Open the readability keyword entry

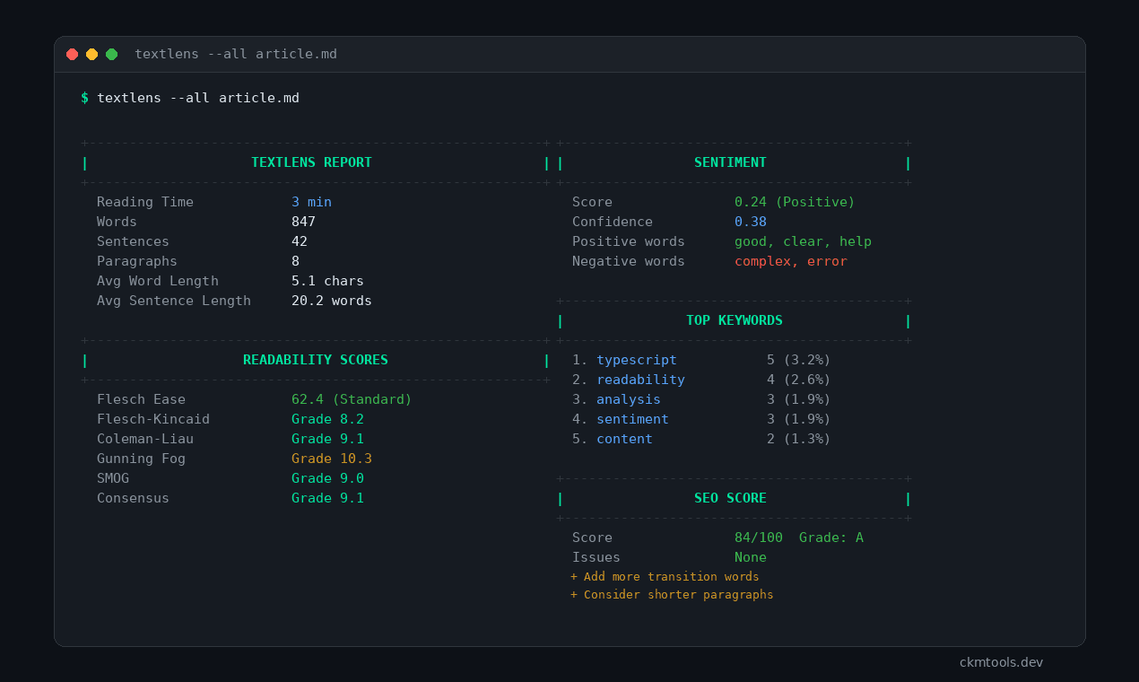pyautogui.click(x=640, y=380)
